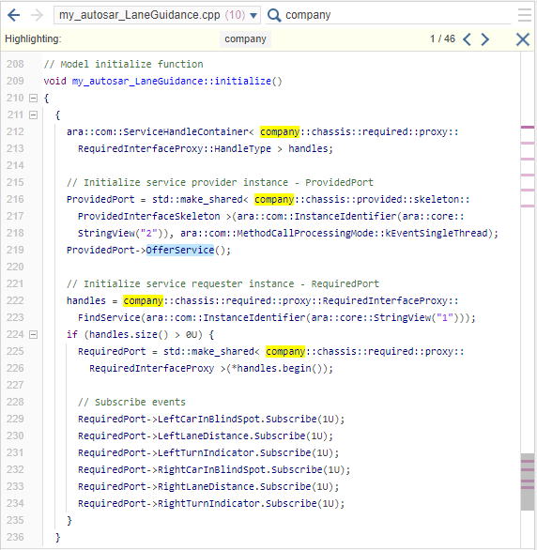Screen dimensions: 537x550
Task: Click 'FindService' on line 223
Action: (109, 317)
